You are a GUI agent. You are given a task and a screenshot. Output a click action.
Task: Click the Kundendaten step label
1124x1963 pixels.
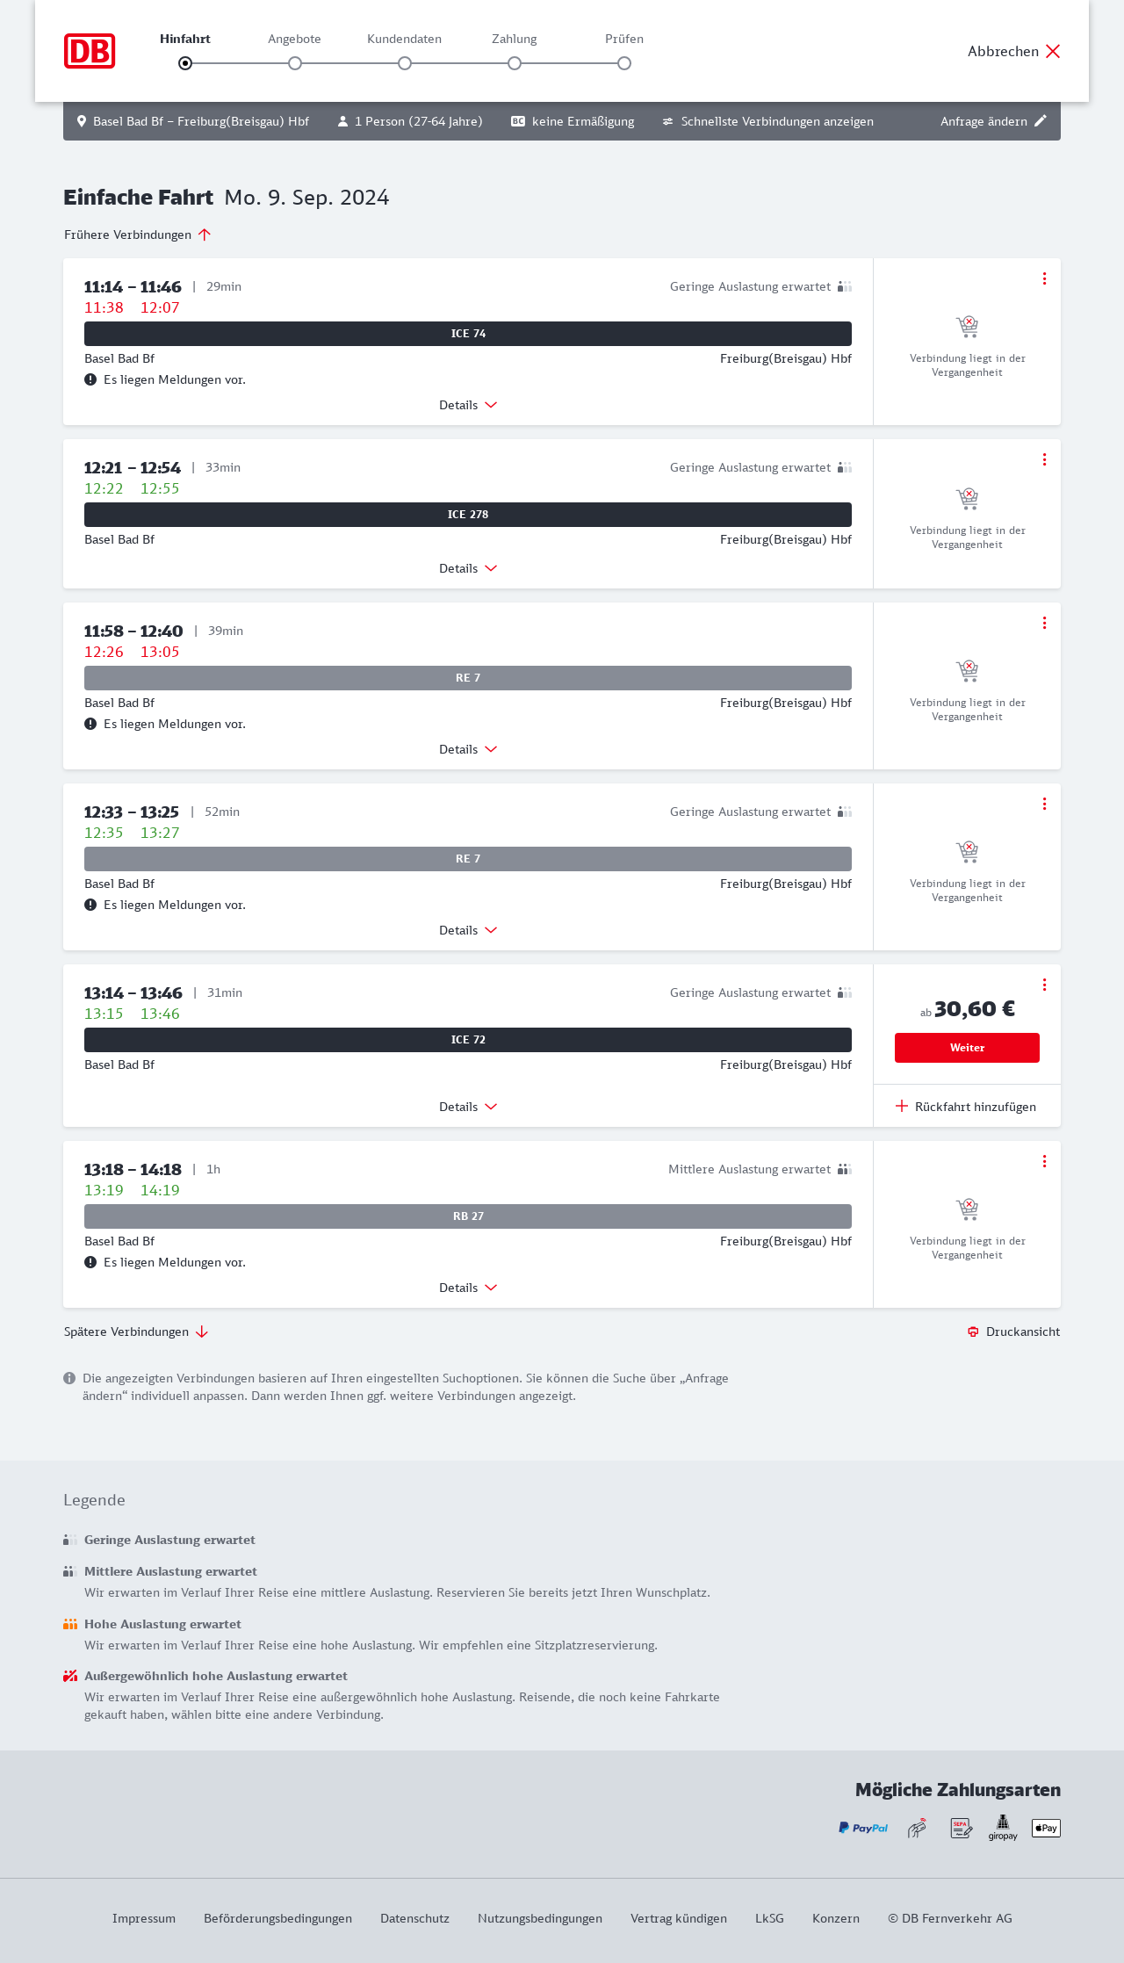click(404, 39)
